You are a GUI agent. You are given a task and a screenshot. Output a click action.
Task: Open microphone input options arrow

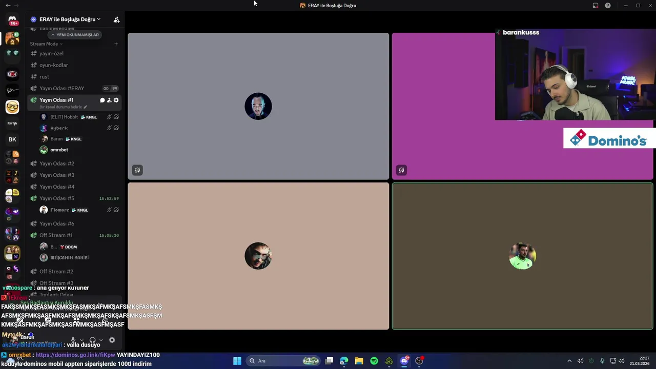pos(81,340)
